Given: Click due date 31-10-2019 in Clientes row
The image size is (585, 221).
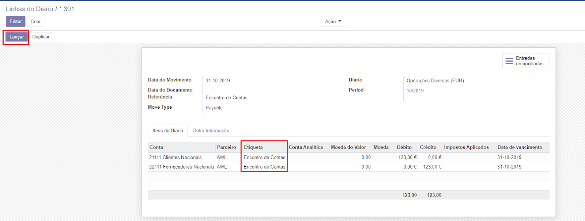Looking at the screenshot, I should [x=509, y=158].
